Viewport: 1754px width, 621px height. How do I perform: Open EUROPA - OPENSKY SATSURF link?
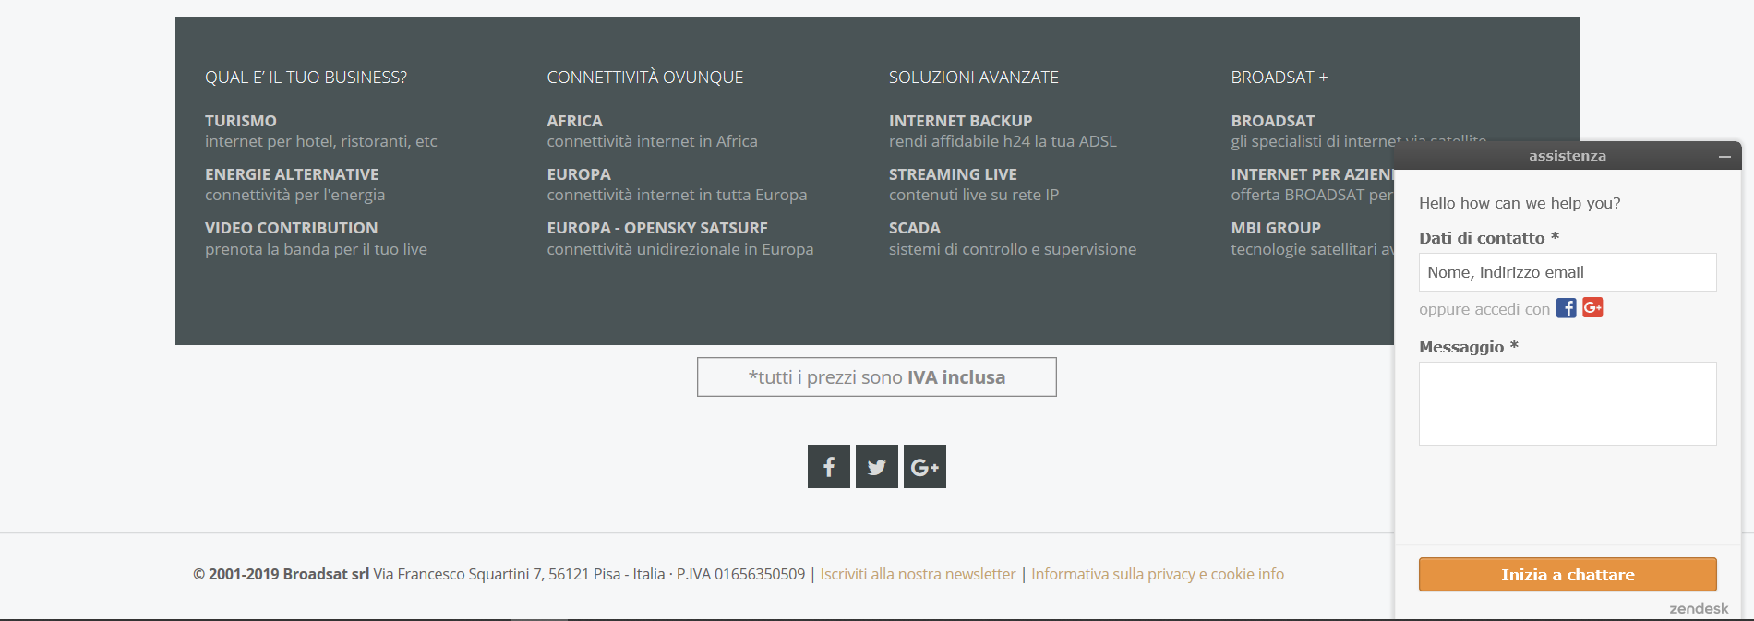point(656,228)
